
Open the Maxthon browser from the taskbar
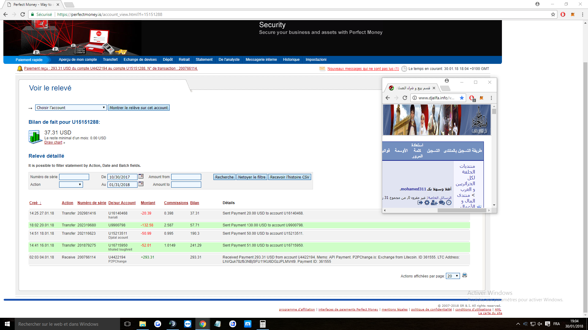tap(248, 324)
